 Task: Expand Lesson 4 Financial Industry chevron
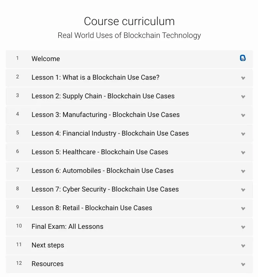243,134
